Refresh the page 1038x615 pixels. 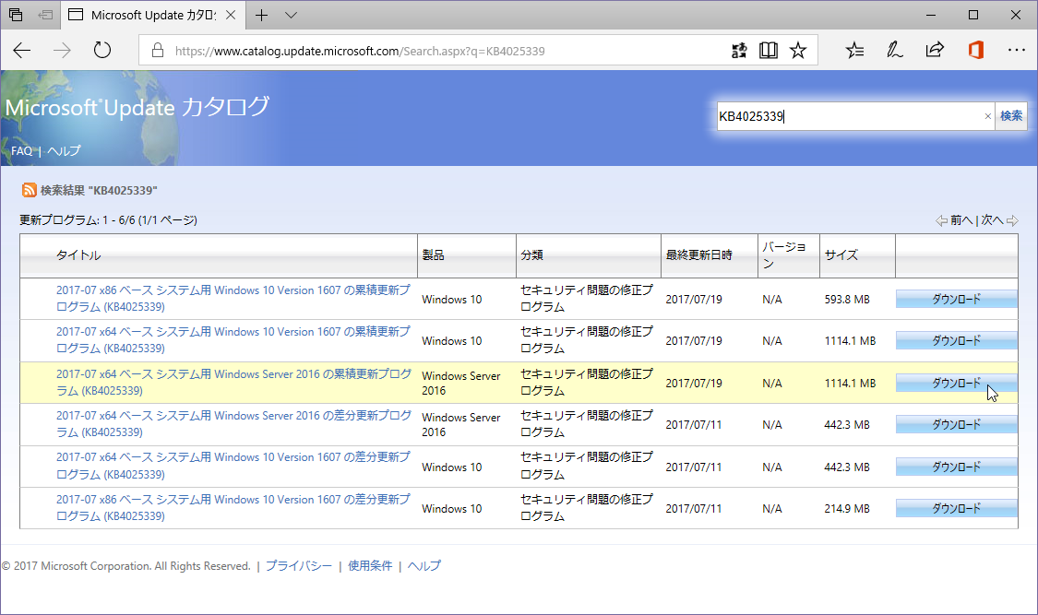click(101, 51)
